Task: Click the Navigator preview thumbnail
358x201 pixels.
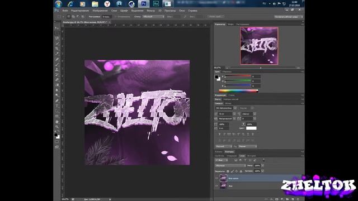Action: [x=259, y=46]
